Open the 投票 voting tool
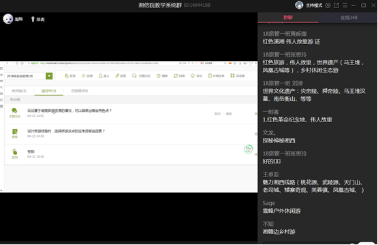 pyautogui.click(x=87, y=76)
